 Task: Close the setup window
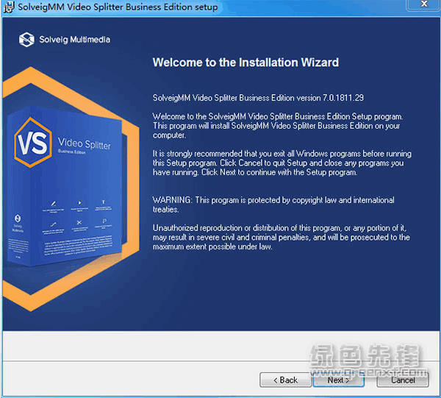tap(424, 4)
